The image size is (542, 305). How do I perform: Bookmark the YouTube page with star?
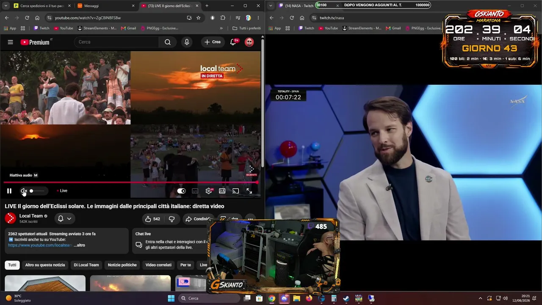198,18
